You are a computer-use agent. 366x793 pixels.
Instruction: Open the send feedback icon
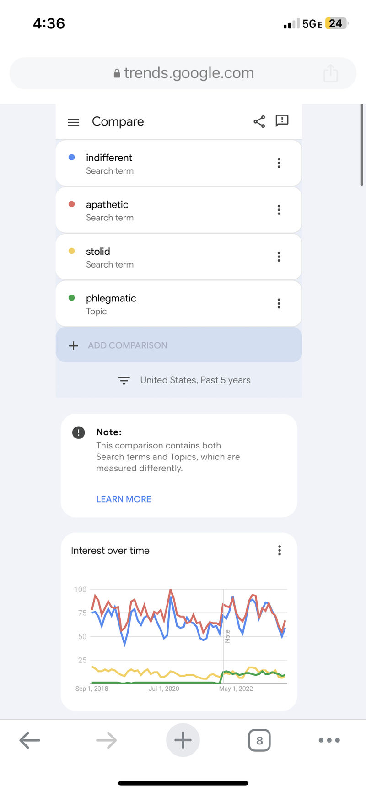point(282,121)
